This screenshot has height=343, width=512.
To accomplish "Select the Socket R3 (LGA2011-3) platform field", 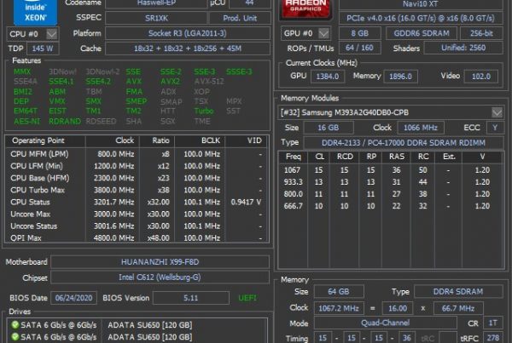I will [188, 33].
